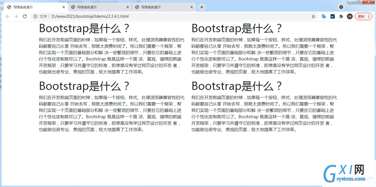The image size is (376, 187).
Task: Close the first 网格系统演示 tab
Action: (63, 7)
